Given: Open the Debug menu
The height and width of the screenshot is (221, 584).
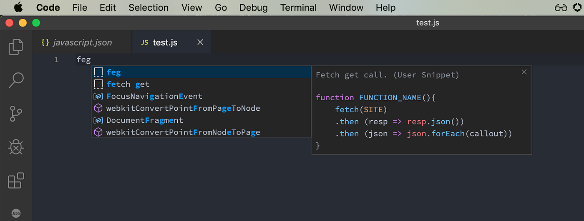Looking at the screenshot, I should pos(254,7).
